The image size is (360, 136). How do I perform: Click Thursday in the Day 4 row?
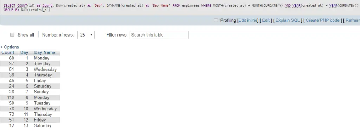[43, 75]
